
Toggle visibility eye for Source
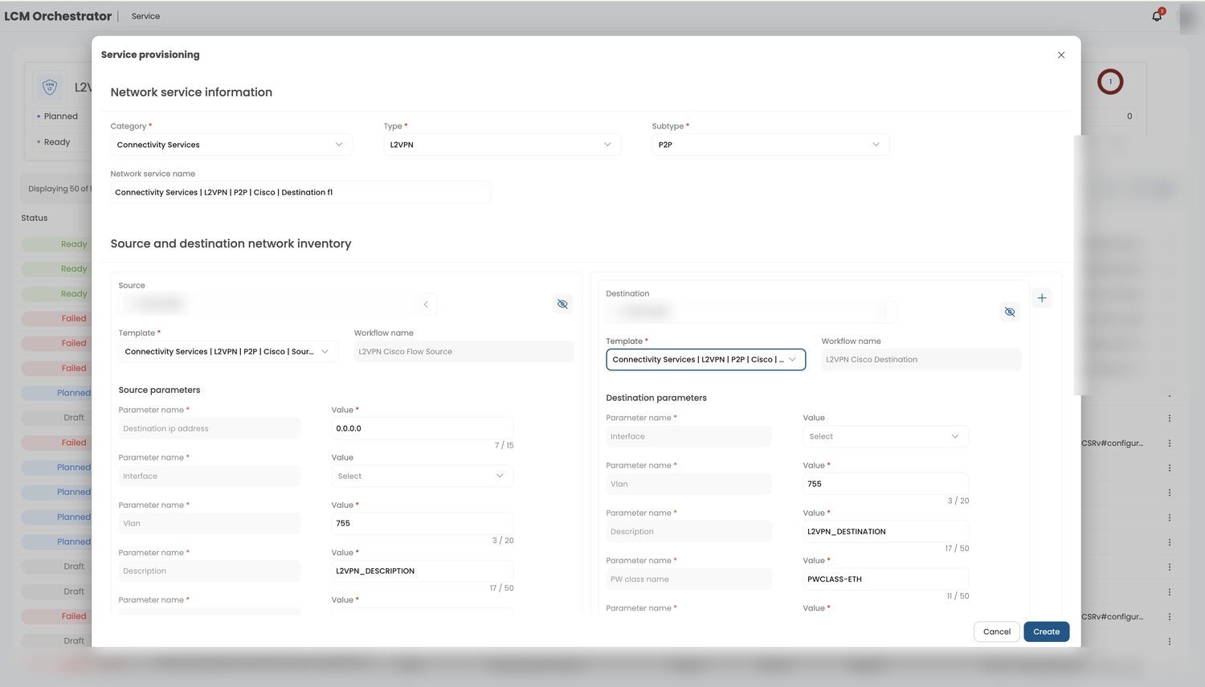562,304
